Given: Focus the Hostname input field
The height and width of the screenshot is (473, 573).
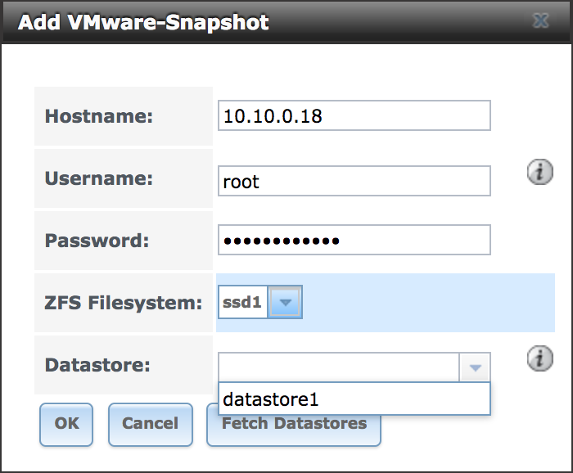Looking at the screenshot, I should click(354, 115).
